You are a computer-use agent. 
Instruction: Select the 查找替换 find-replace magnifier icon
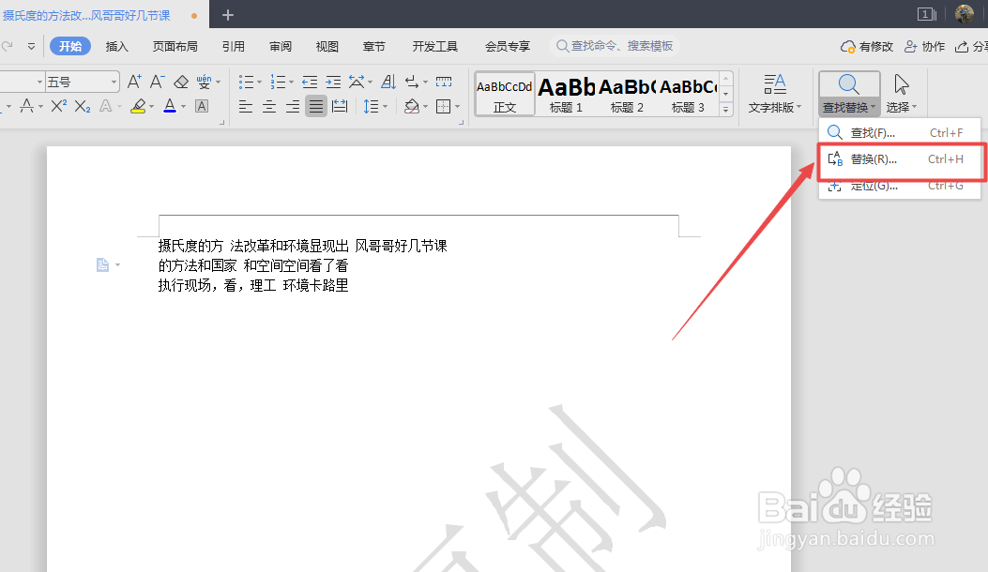tap(848, 84)
